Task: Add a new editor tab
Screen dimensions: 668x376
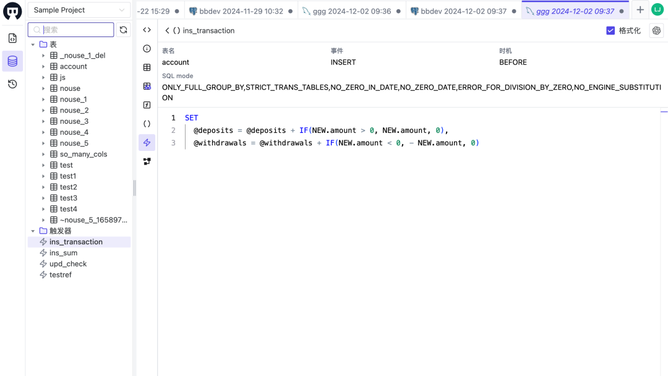Action: pos(640,11)
